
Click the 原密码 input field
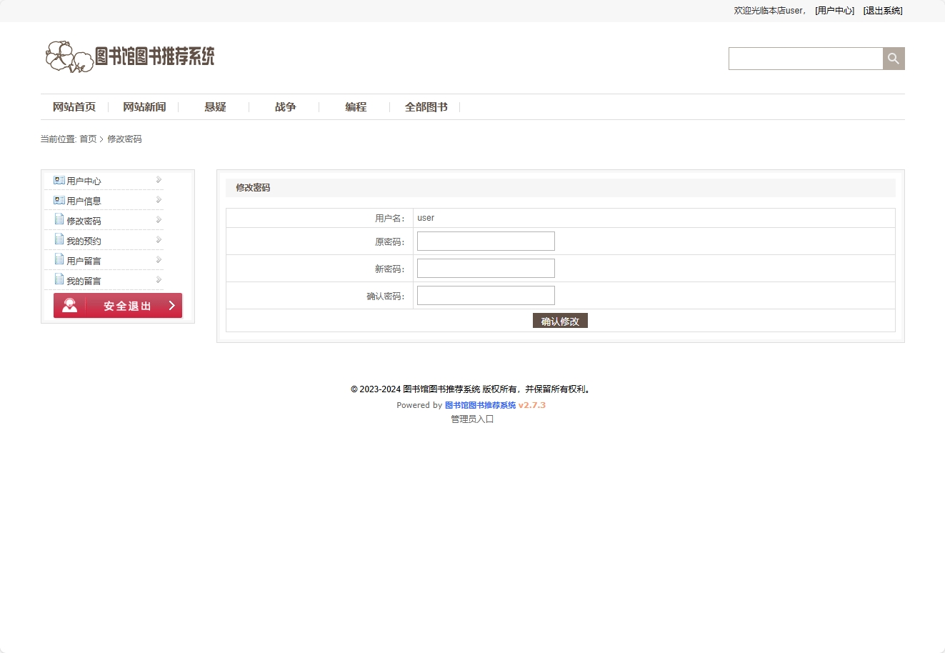click(x=486, y=241)
